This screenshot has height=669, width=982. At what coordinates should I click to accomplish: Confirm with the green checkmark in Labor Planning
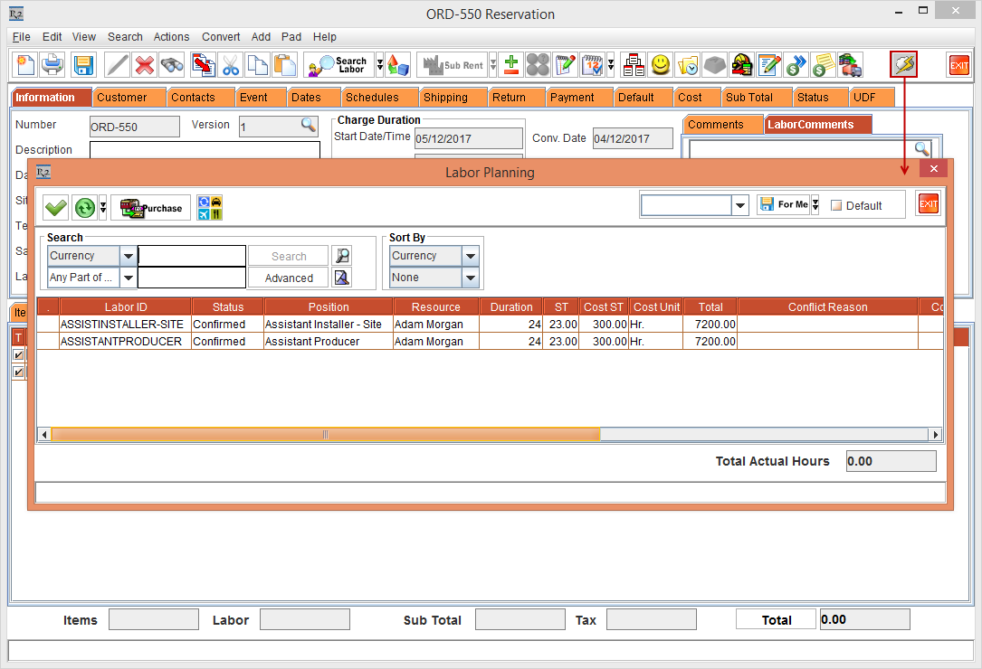tap(55, 207)
